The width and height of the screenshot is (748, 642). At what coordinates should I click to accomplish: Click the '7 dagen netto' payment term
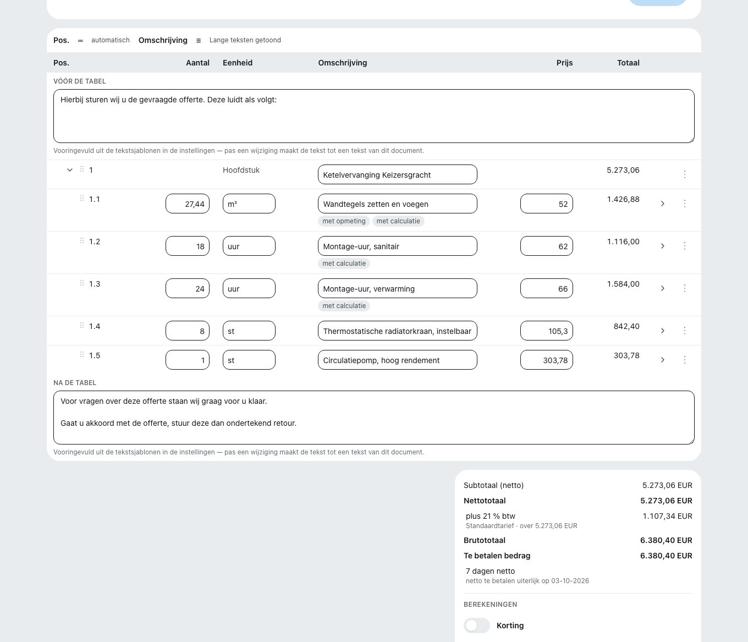490,571
